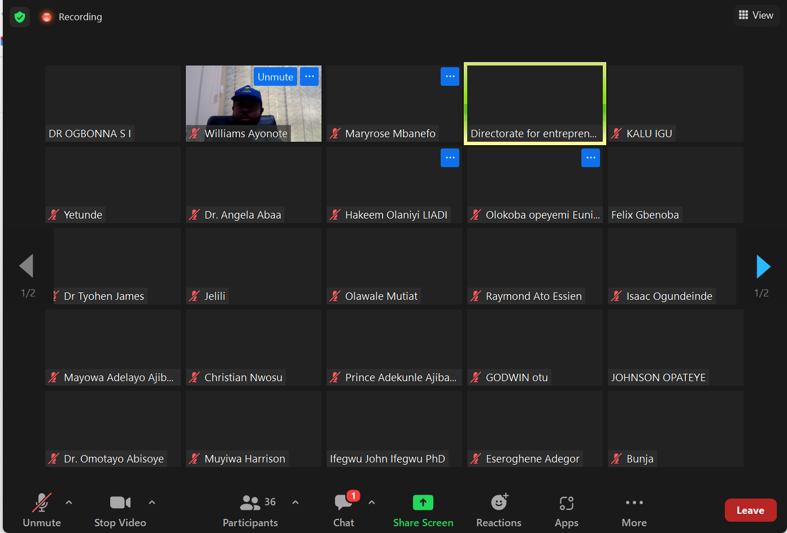The image size is (787, 533).
Task: Click the Dr. Omotayo Abisoye name label
Action: (x=114, y=459)
